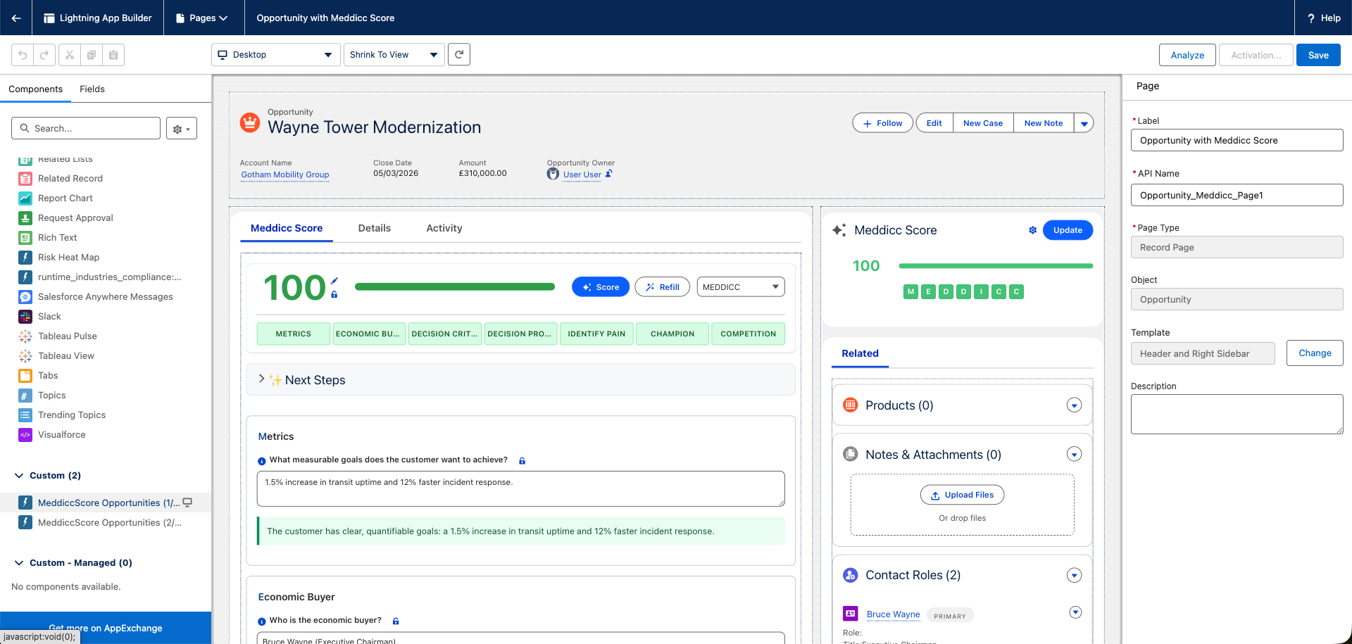
Task: Open Gotham Mobility Group account link
Action: click(285, 175)
